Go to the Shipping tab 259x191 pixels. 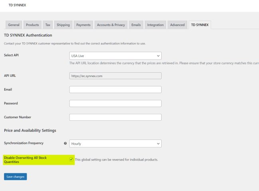[x=63, y=25]
